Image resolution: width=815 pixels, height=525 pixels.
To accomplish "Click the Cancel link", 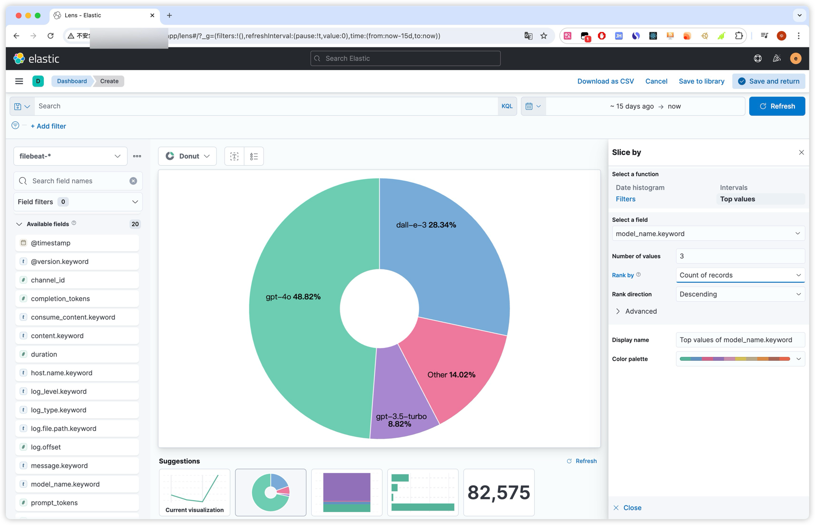I will coord(656,81).
